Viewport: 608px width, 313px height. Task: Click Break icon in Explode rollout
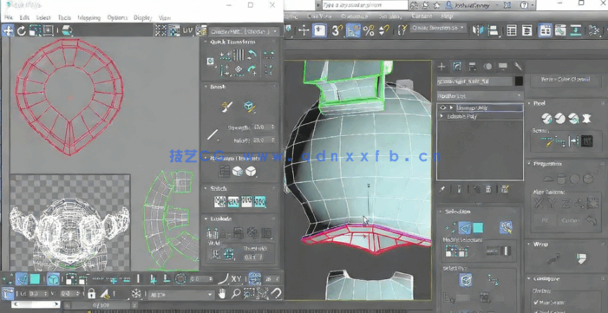click(x=212, y=233)
